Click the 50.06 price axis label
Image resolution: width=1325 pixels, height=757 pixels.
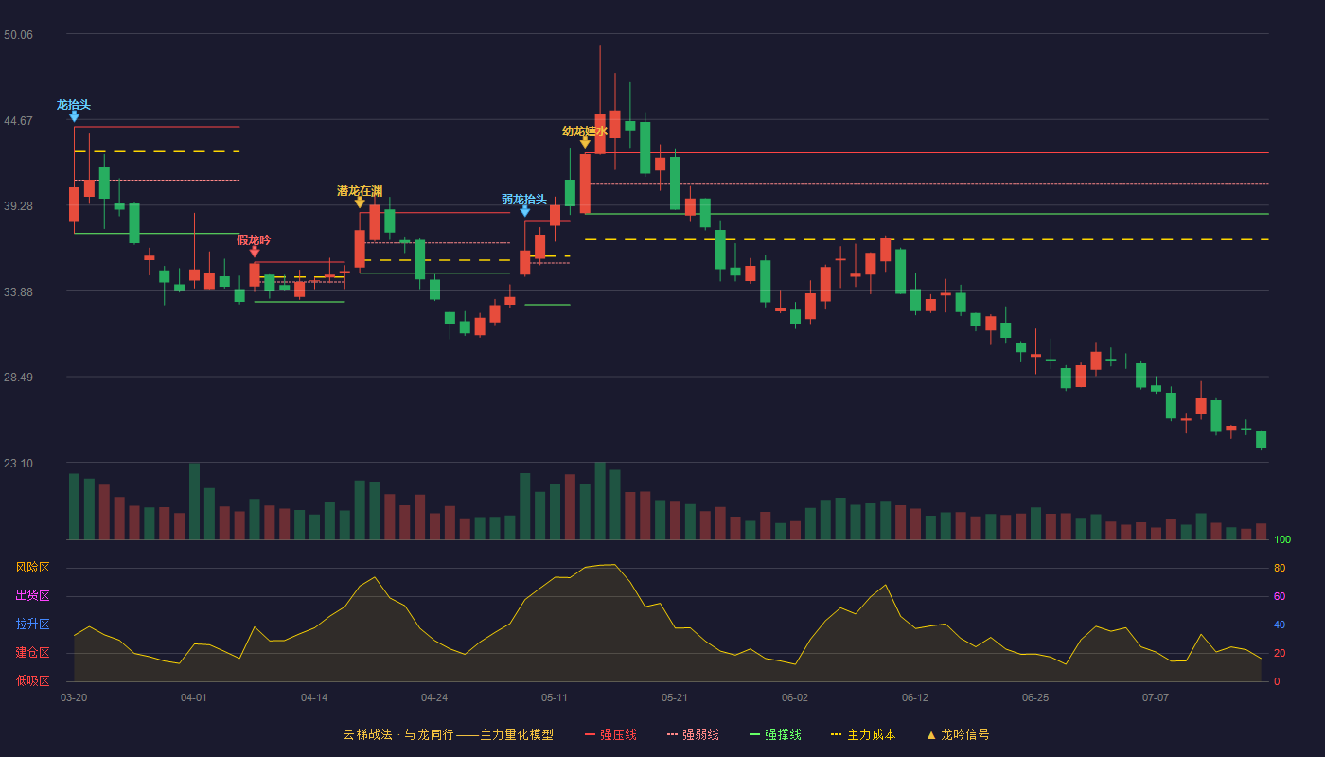tap(18, 35)
